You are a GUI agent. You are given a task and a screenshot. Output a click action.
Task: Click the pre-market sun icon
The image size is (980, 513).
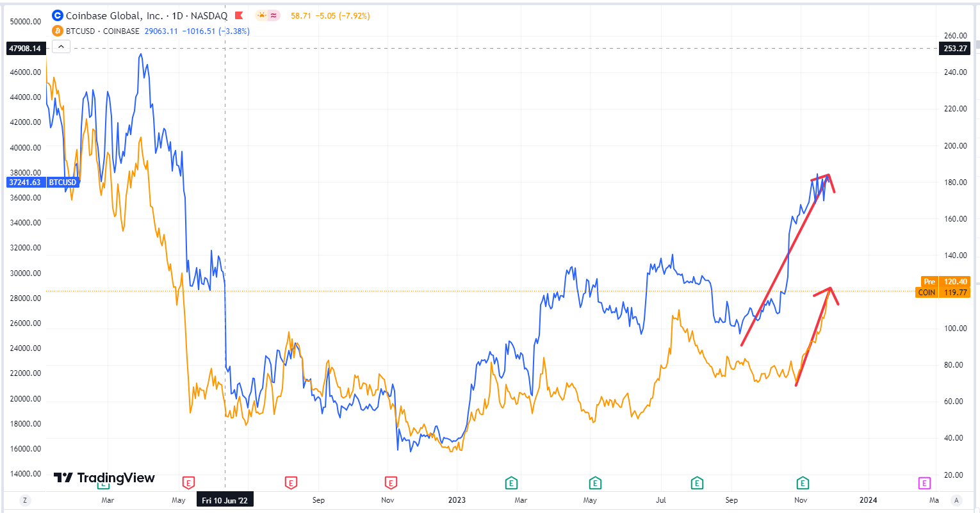click(261, 15)
